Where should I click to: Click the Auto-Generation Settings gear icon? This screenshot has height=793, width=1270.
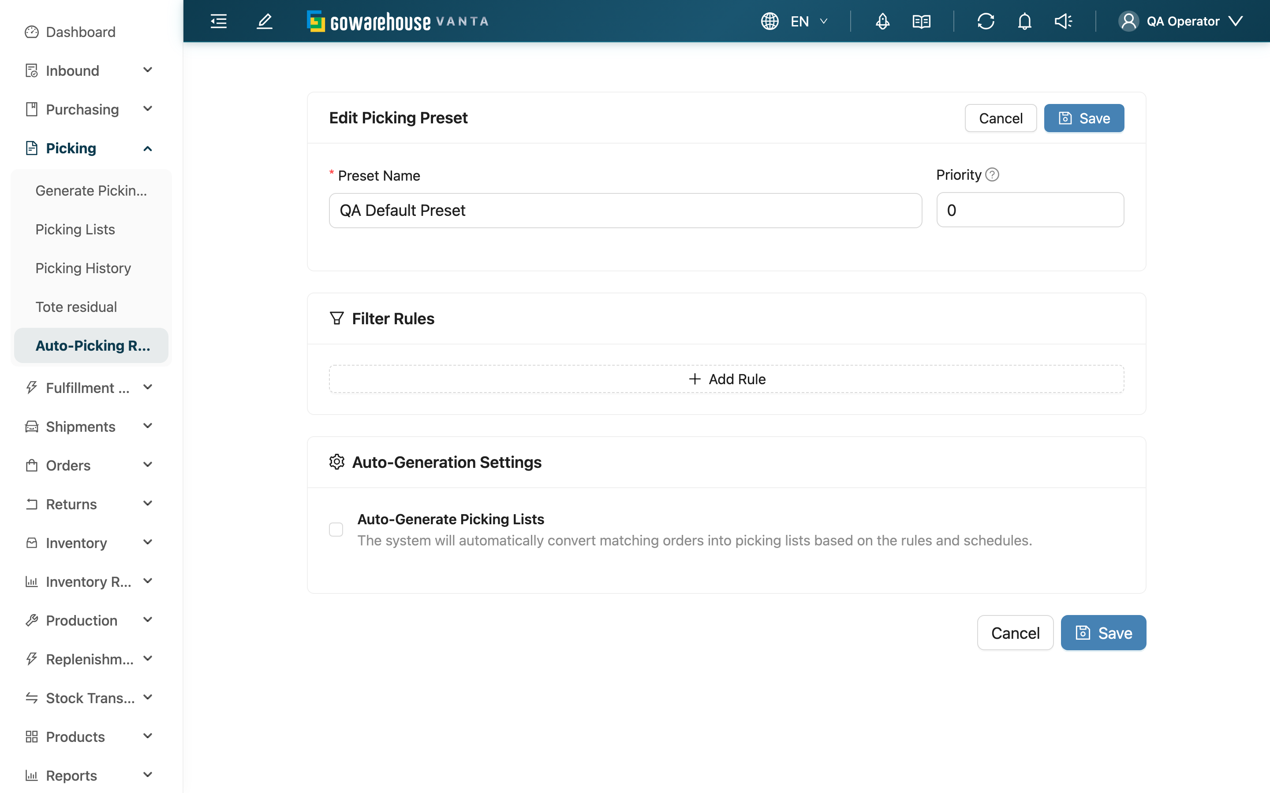pyautogui.click(x=336, y=462)
